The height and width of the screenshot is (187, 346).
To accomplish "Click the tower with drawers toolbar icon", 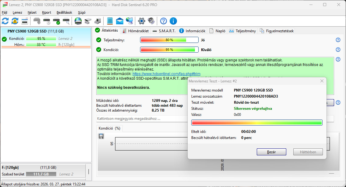I will (x=97, y=21).
